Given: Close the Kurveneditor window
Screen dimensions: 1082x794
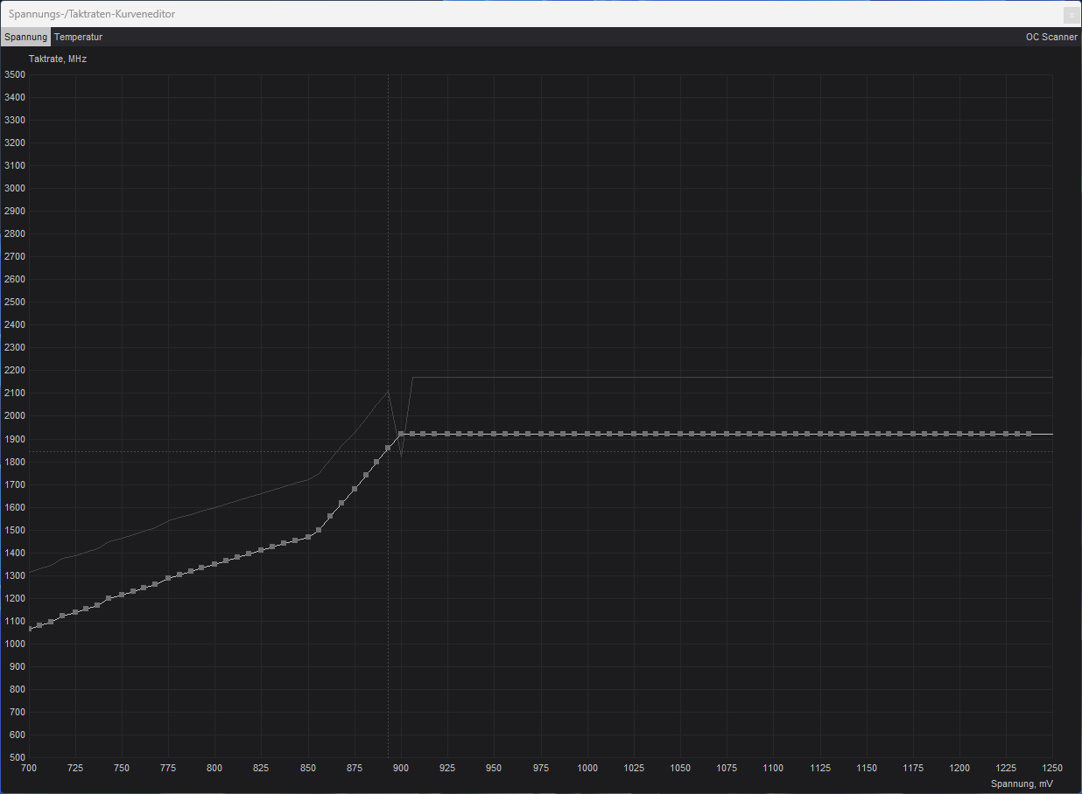Looking at the screenshot, I should coord(1071,15).
